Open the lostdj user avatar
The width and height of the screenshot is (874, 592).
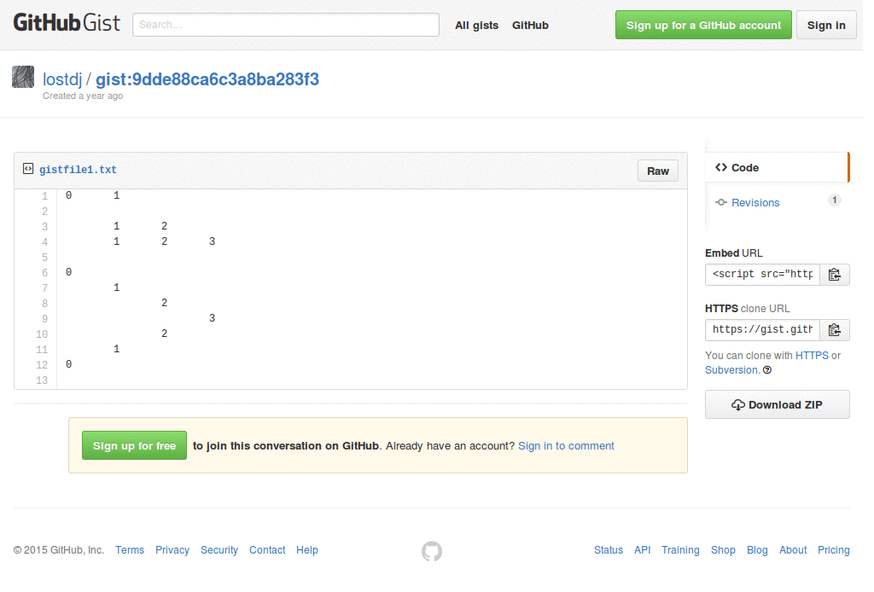point(23,77)
